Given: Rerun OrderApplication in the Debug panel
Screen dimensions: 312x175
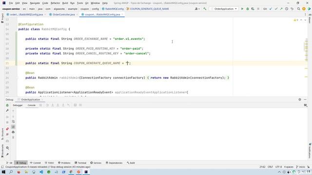Looking at the screenshot, I should (7, 105).
